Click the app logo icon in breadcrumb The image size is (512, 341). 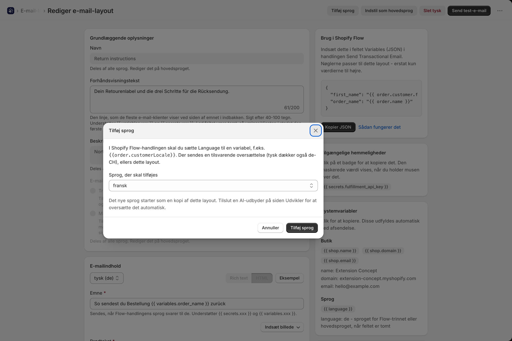(11, 11)
